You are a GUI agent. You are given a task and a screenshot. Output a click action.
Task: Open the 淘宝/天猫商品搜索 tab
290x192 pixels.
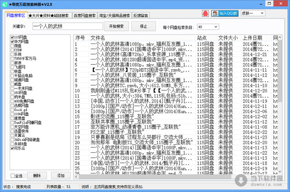tap(115, 15)
